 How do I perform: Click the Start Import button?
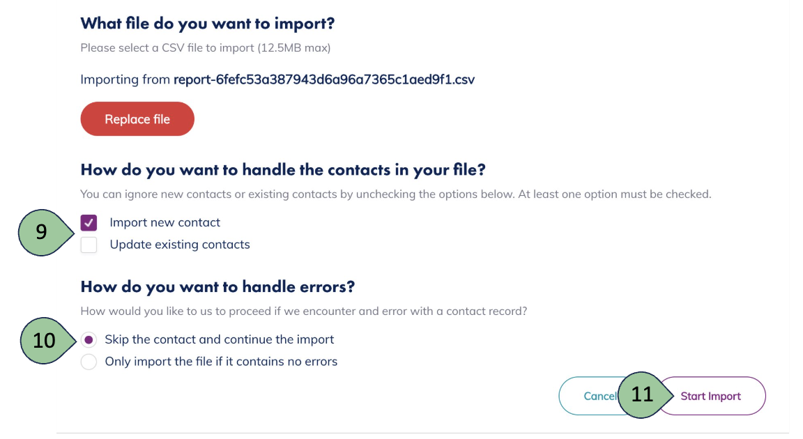coord(710,396)
